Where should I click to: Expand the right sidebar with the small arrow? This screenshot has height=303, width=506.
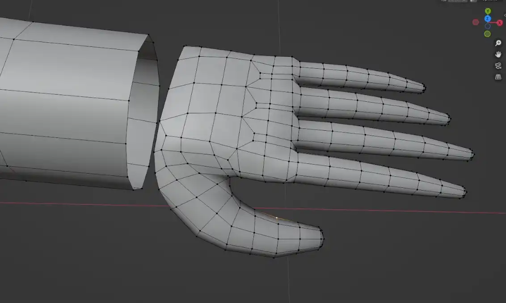pos(505,15)
